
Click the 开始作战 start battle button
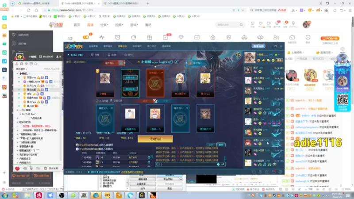(155, 139)
